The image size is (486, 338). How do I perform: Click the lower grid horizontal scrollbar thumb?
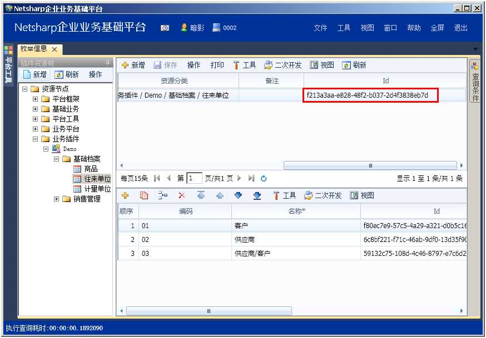209,311
